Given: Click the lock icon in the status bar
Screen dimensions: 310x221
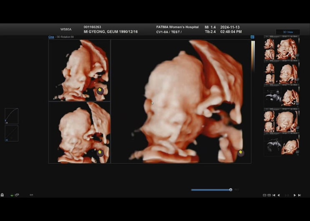Looking at the screenshot, I should point(2,195).
